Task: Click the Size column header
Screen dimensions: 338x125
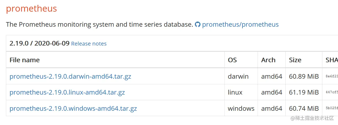Action: tap(295, 60)
